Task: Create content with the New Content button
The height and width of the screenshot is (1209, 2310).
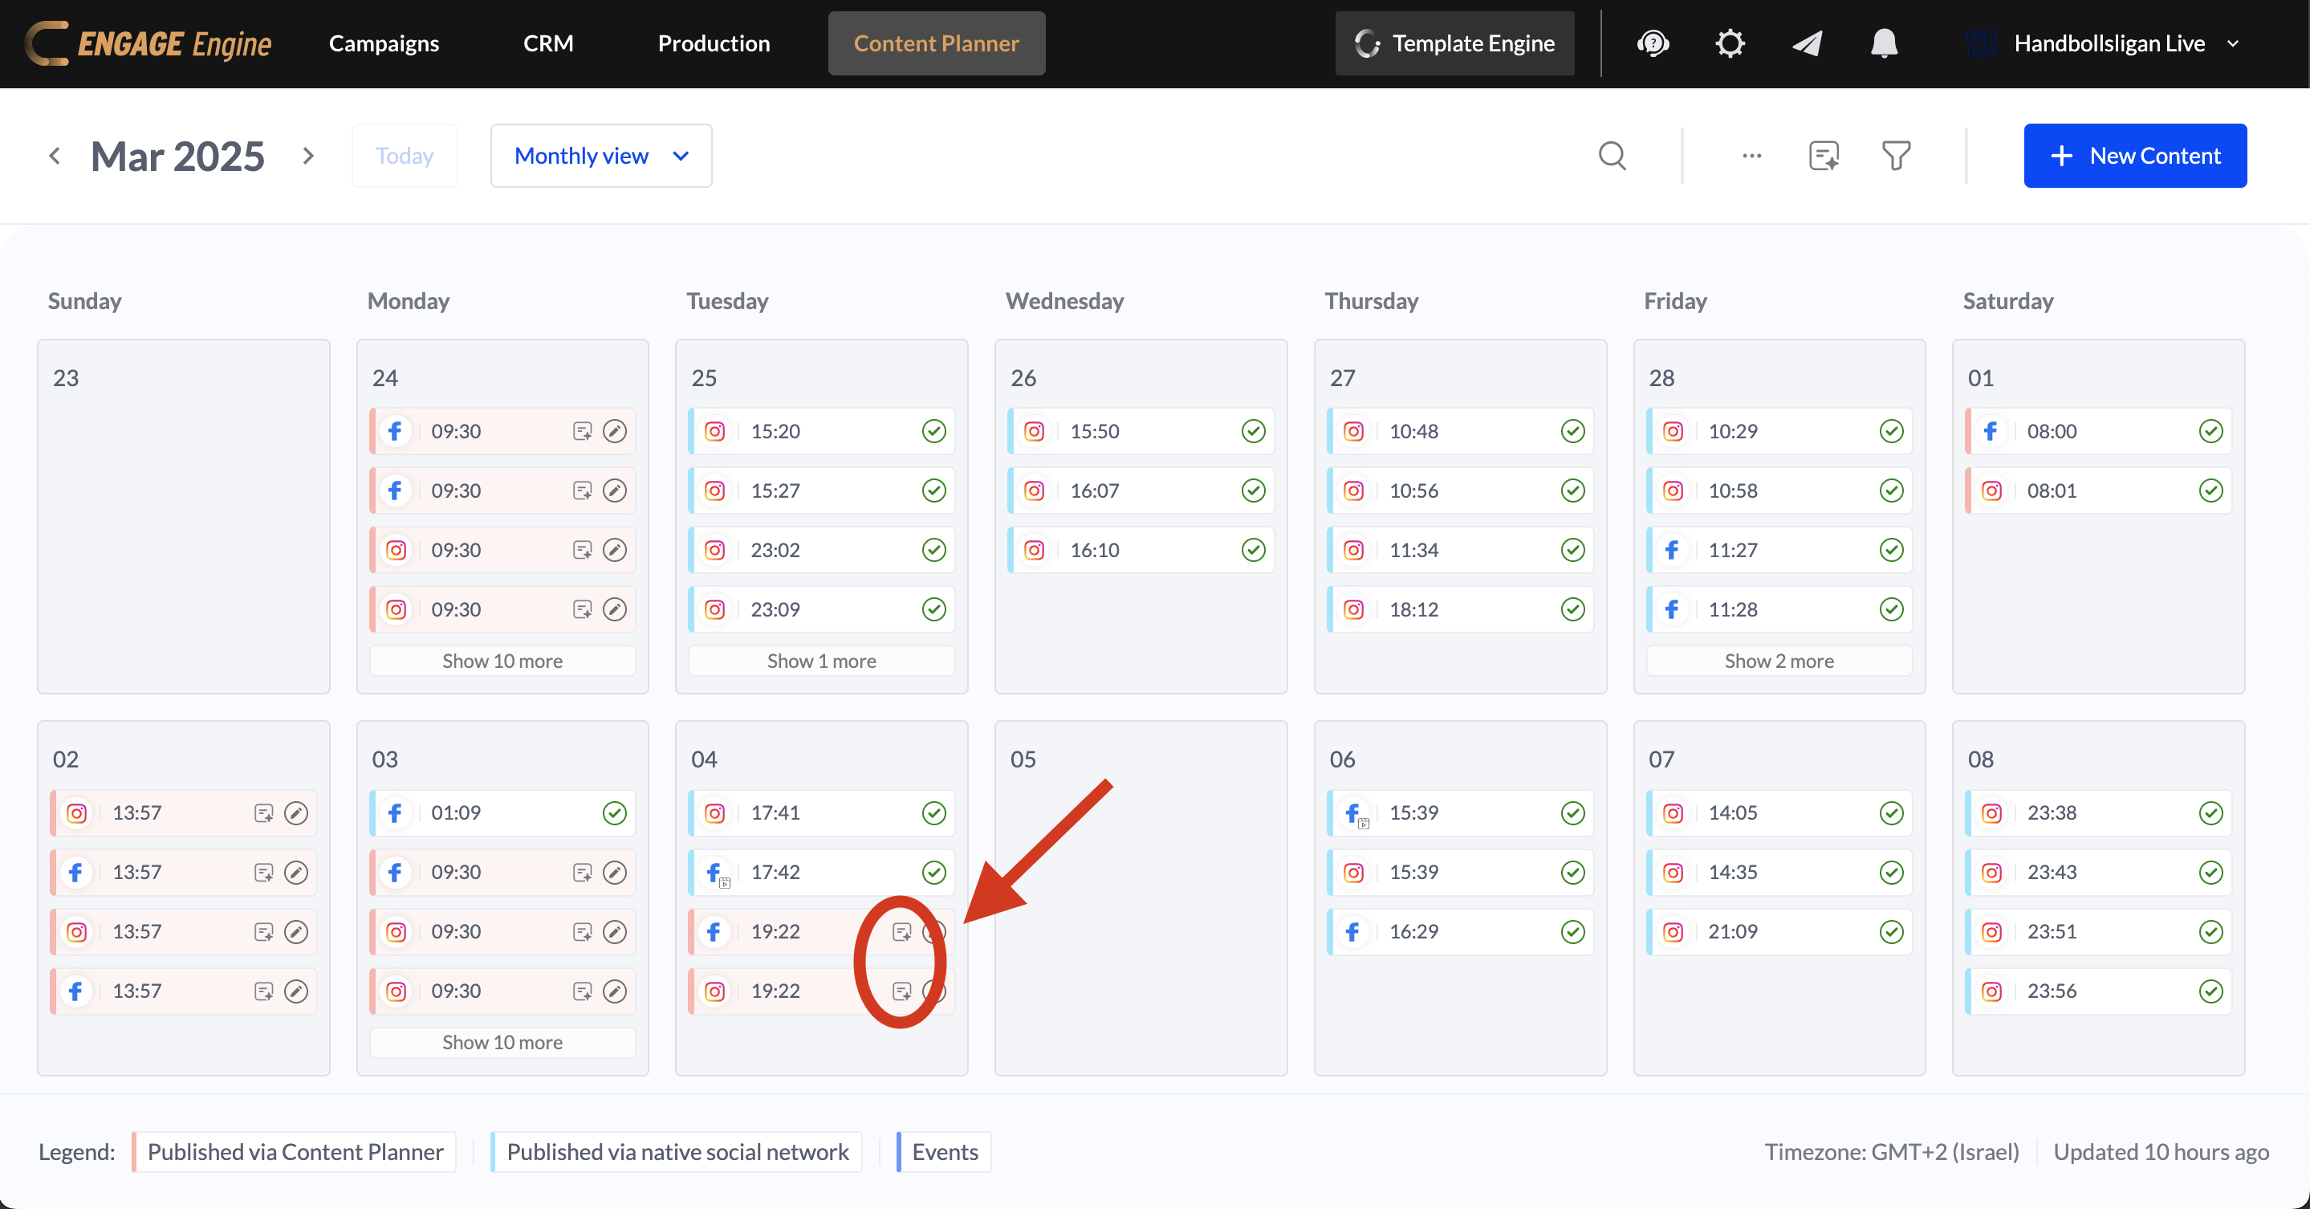Action: [x=2135, y=155]
